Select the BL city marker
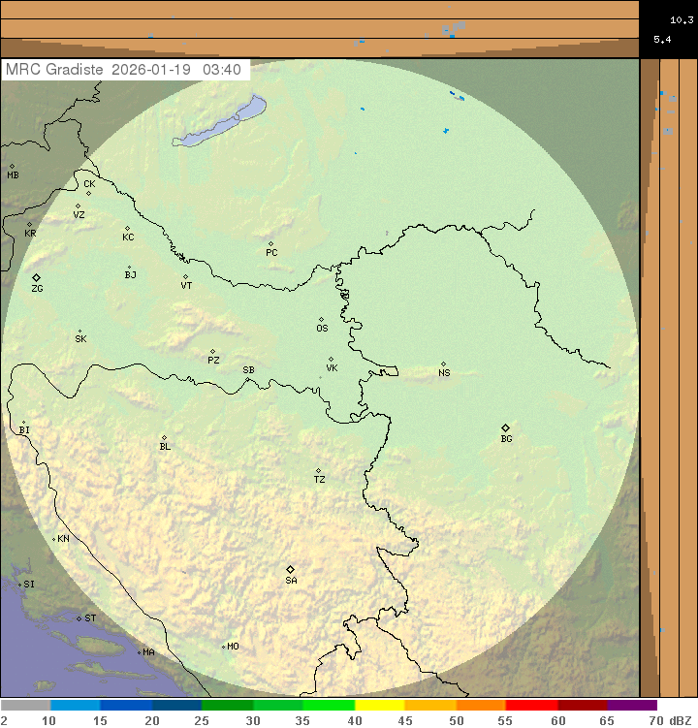Screen dimensions: 698x728 (164, 438)
